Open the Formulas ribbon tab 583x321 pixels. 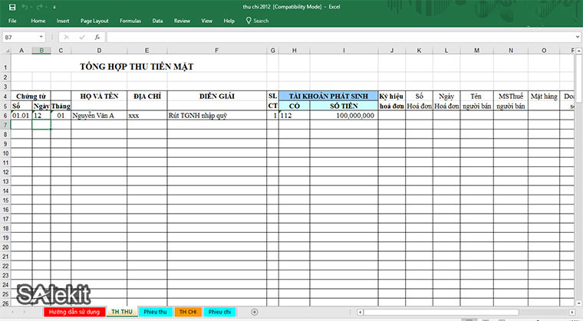(130, 21)
